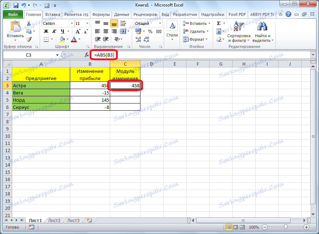This screenshot has height=234, width=319.
Task: Toggle Italic formatting К
Action: [x=54, y=31]
